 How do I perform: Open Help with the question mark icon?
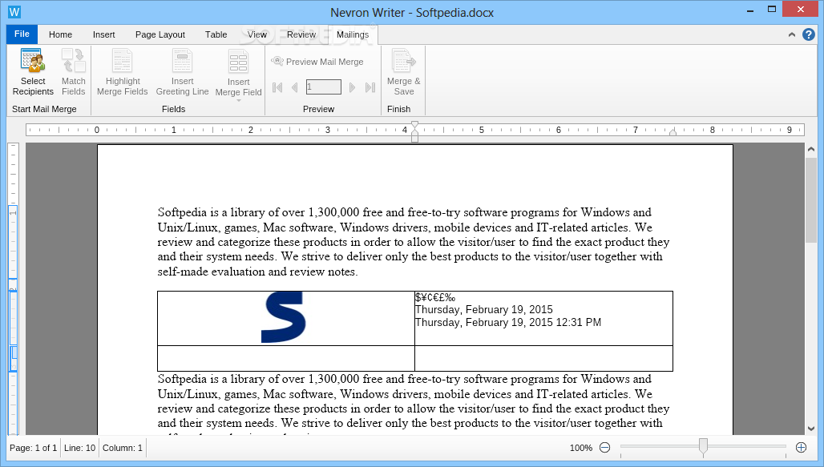click(x=808, y=34)
